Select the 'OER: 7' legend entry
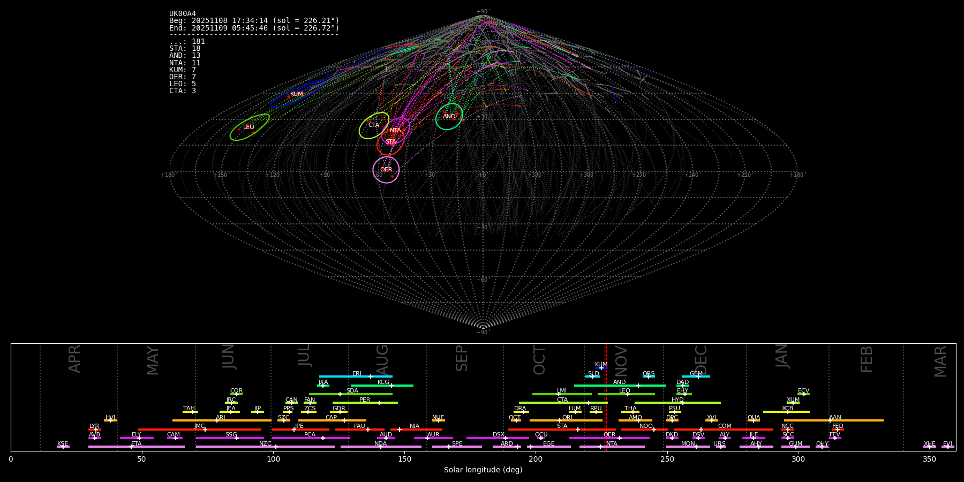 [183, 77]
